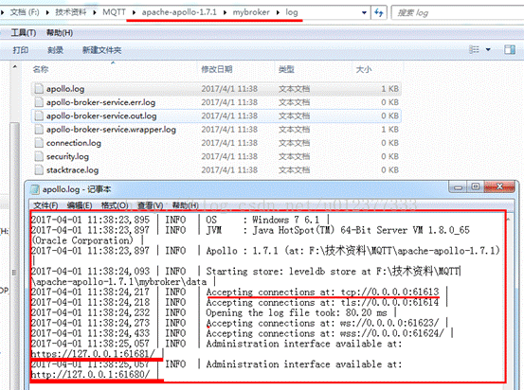Expand the arrow after MQTT in breadcrumb
This screenshot has height=390, width=524.
click(x=134, y=12)
